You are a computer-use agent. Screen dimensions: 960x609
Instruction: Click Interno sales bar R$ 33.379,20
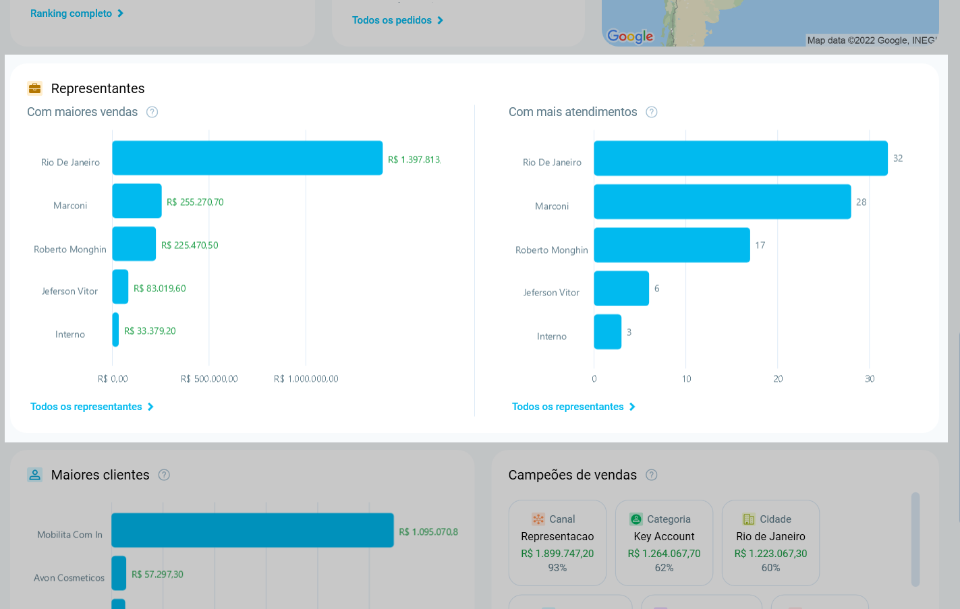115,330
